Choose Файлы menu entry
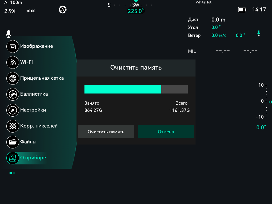272x204 pixels. 28,142
